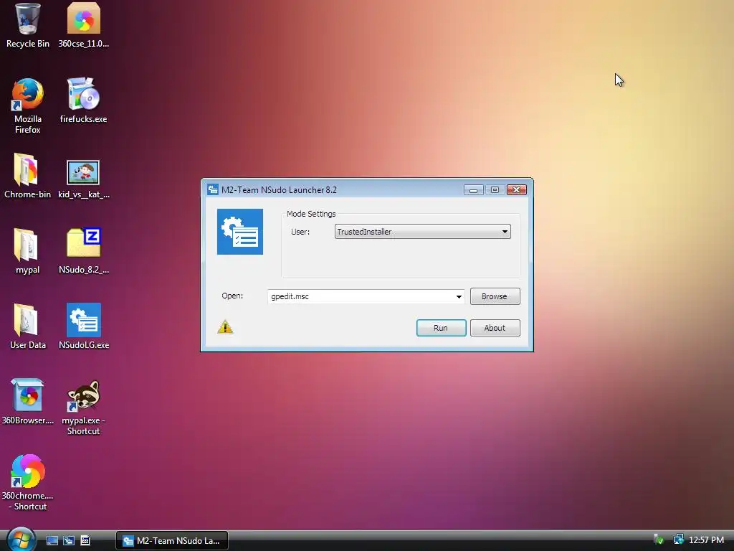
Task: Click the third Quick Launch icon
Action: click(85, 541)
